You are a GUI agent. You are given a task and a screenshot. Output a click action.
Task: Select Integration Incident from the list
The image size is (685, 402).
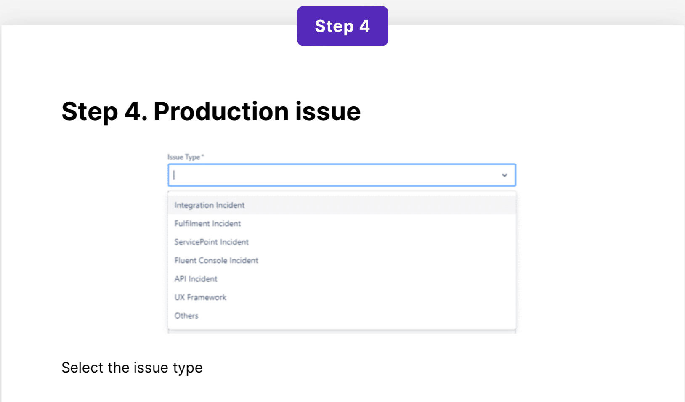210,205
